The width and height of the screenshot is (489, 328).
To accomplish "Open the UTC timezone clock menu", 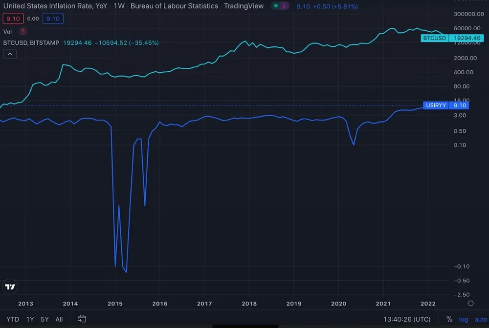I will click(407, 319).
